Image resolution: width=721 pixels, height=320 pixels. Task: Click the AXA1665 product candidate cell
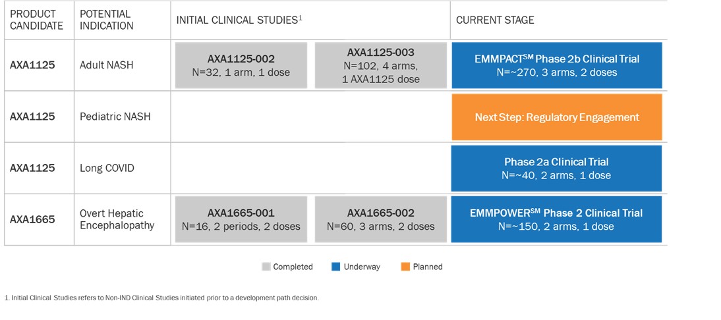click(32, 219)
